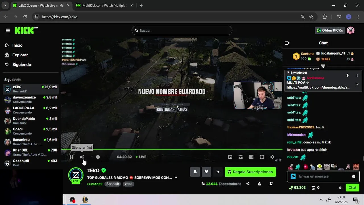Open the browser extensions icon
Screen dimensions: 364x205
click(325, 17)
